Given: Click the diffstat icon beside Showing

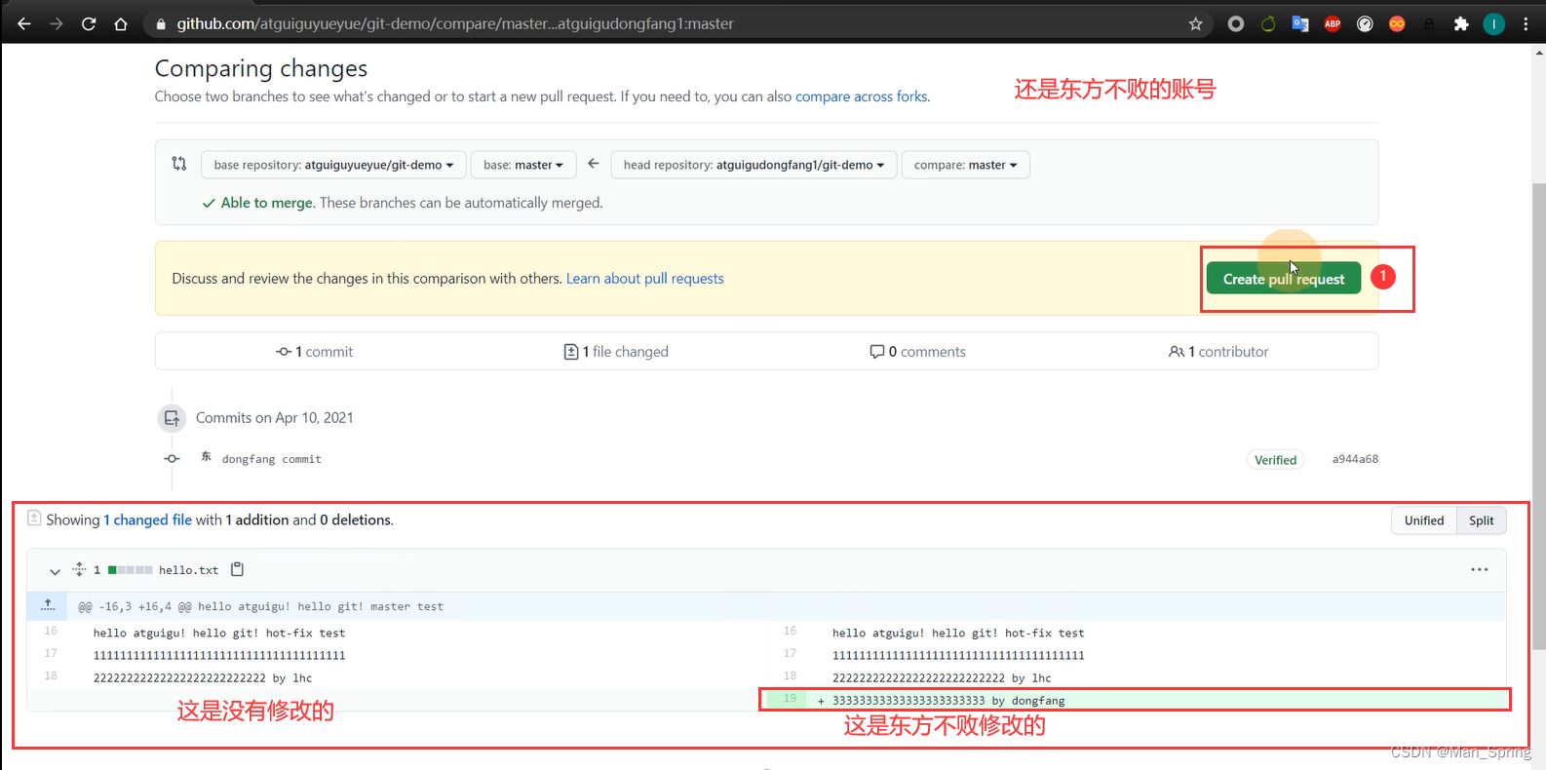Looking at the screenshot, I should point(34,518).
